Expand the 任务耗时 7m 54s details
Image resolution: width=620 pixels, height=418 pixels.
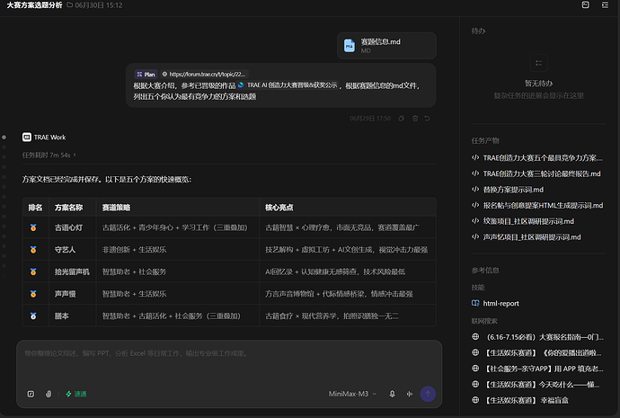pos(49,155)
